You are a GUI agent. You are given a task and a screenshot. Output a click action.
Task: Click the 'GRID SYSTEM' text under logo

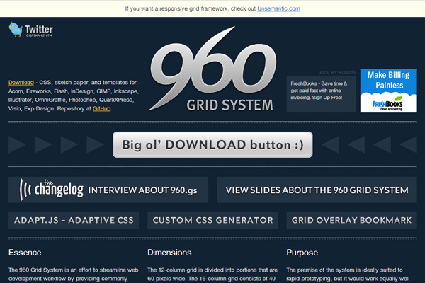[x=229, y=105]
